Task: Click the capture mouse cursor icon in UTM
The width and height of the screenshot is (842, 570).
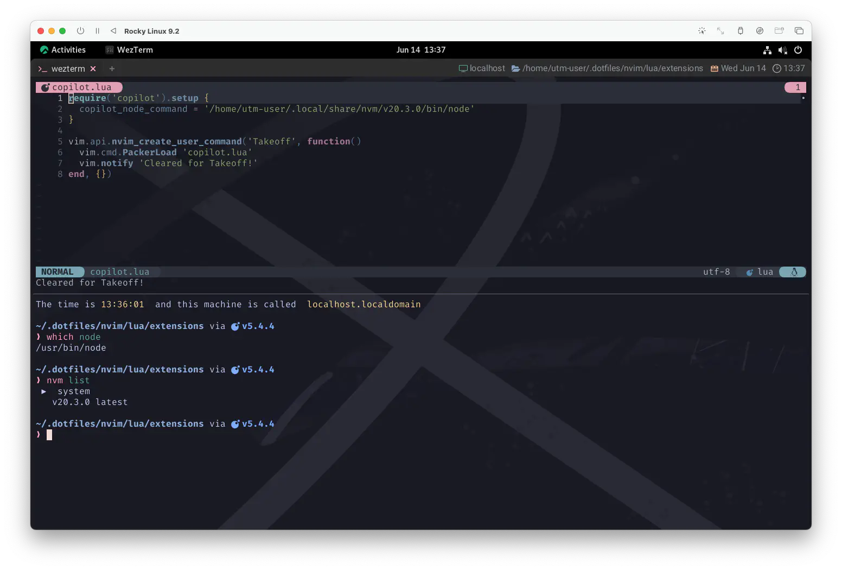Action: (701, 31)
